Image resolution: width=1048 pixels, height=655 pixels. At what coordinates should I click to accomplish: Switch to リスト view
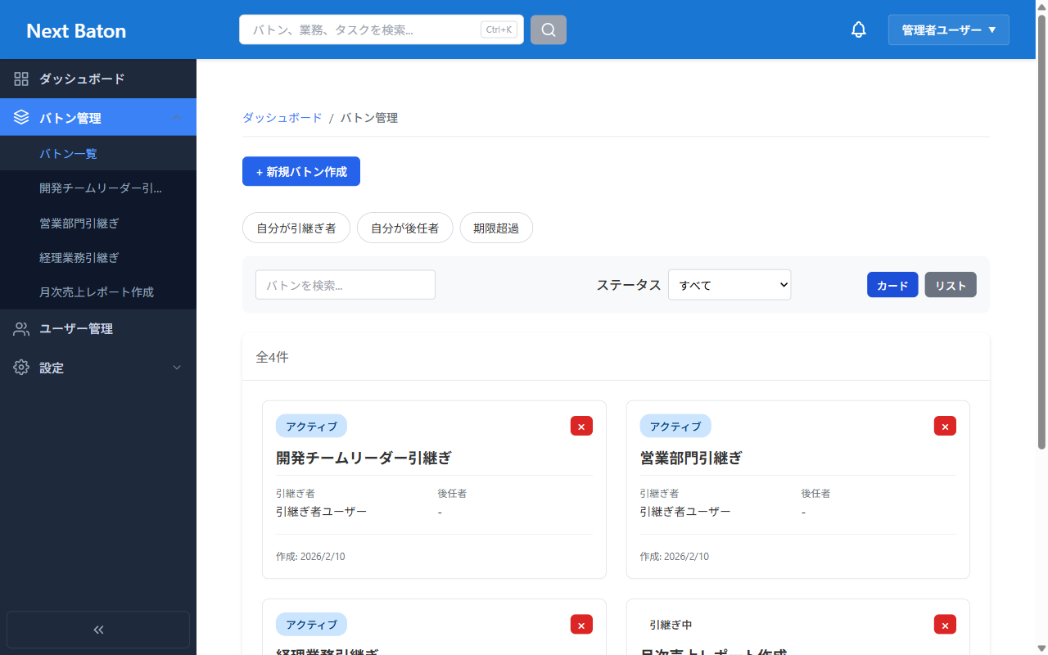tap(951, 284)
